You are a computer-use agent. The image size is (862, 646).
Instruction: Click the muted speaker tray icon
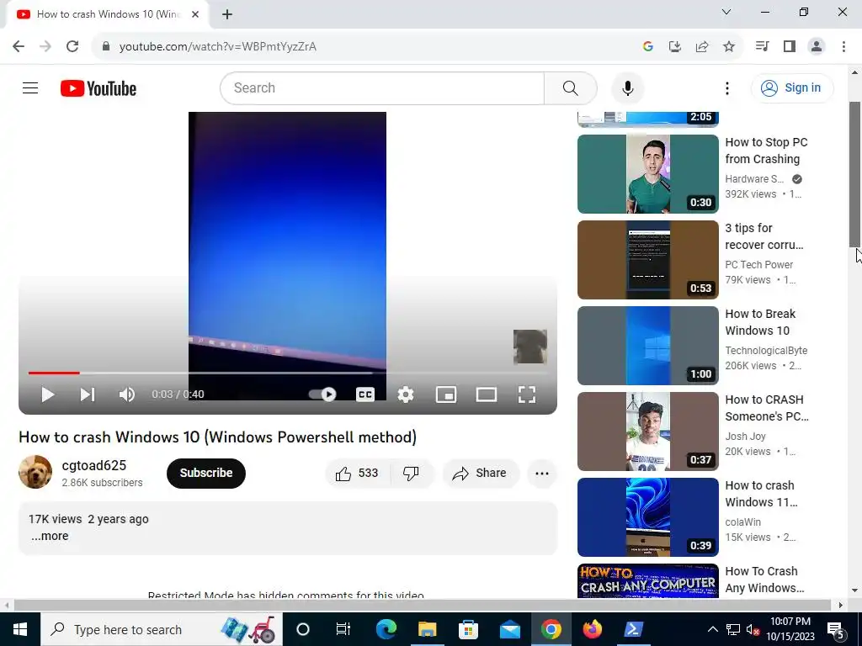click(x=753, y=629)
